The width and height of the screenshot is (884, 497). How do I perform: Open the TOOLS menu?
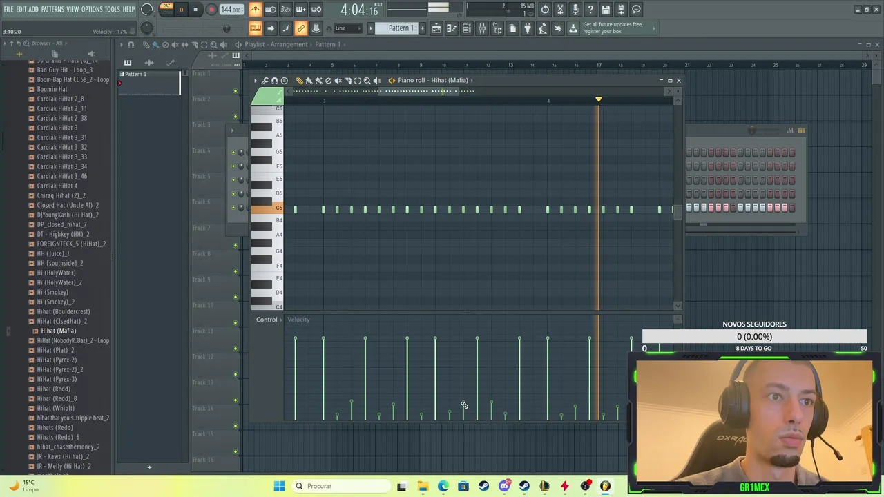(113, 9)
